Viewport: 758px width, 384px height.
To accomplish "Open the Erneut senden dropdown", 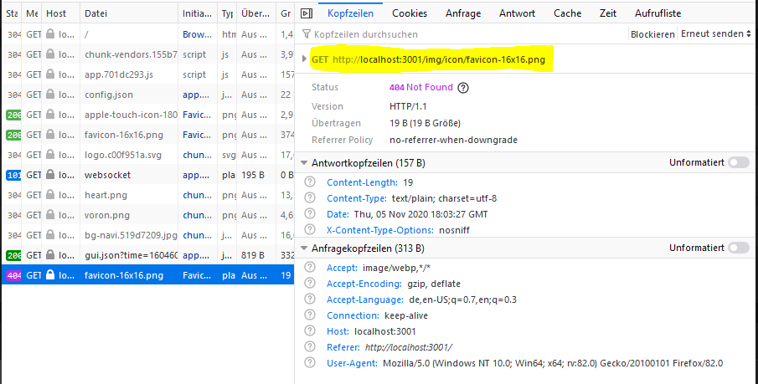I will pyautogui.click(x=716, y=33).
